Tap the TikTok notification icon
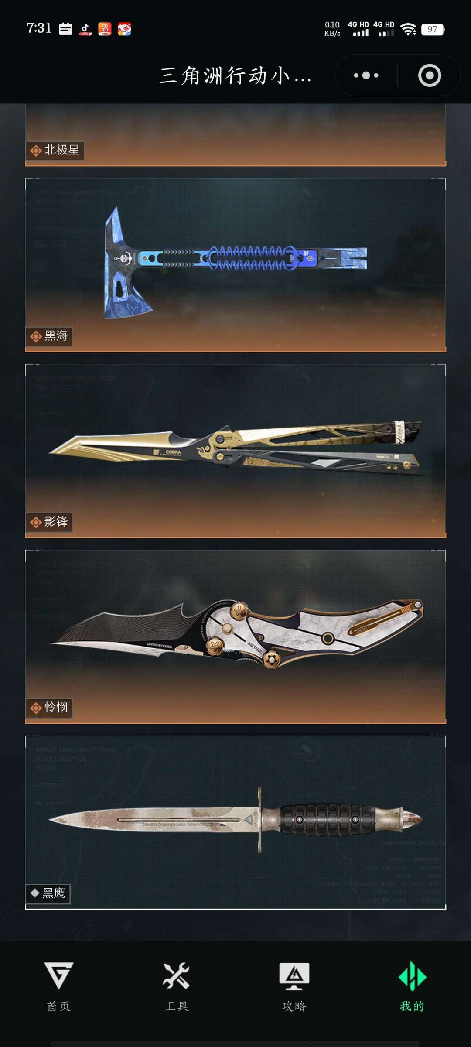This screenshot has height=1047, width=471. [x=85, y=29]
